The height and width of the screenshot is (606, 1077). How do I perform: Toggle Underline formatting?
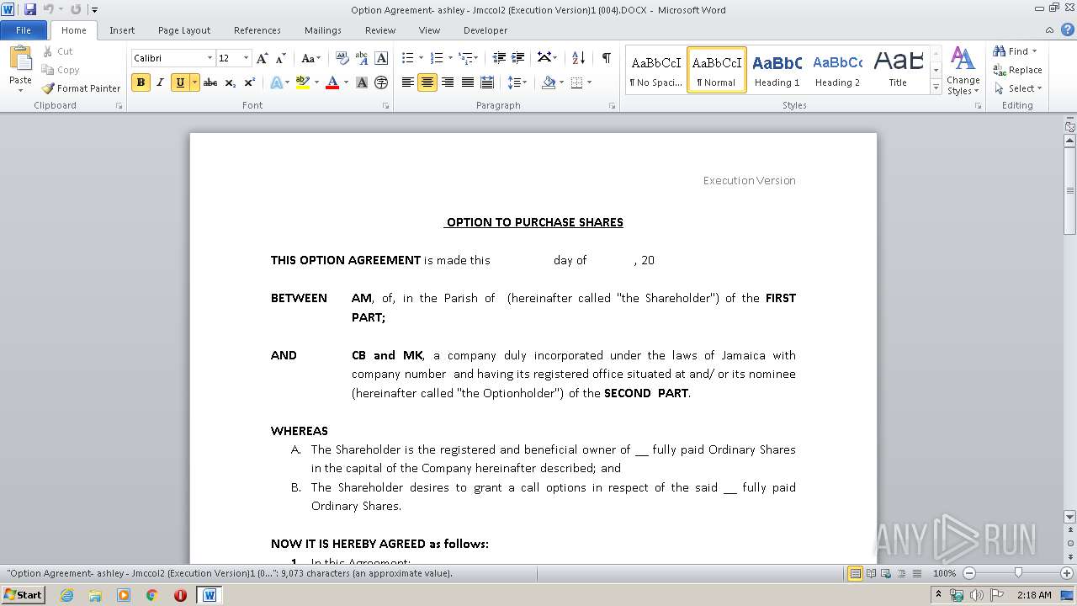pos(179,82)
